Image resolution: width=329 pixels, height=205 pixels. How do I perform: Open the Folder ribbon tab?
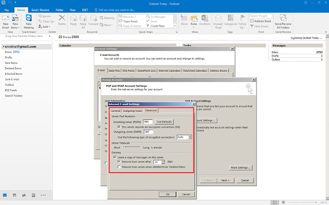(x=60, y=10)
